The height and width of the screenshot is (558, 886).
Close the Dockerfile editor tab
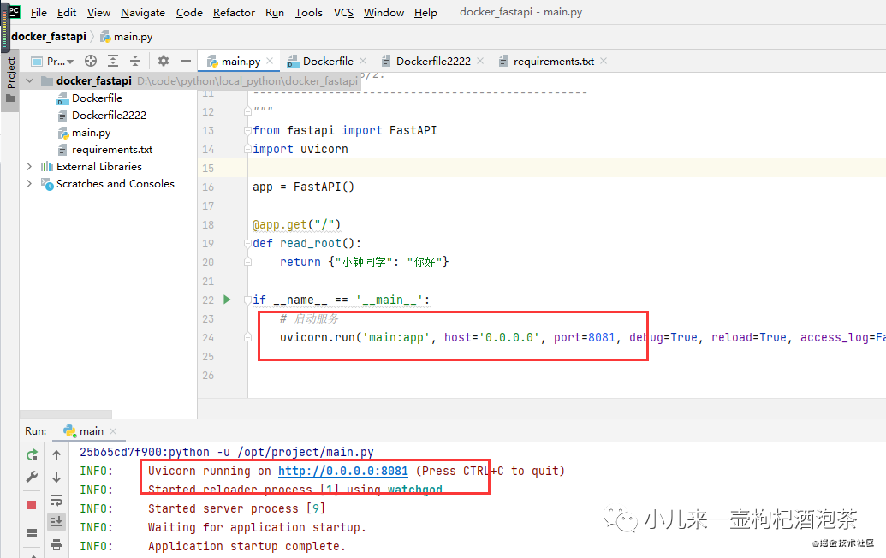coord(363,61)
